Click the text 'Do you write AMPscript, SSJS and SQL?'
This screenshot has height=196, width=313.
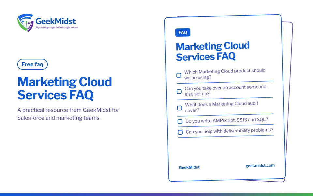point(227,121)
